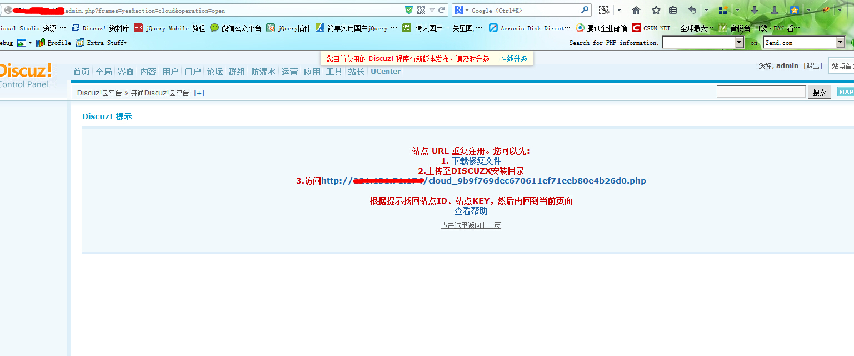Viewport: 854px width, 356px height.
Task: Click the Profile toolbar button
Action: point(53,43)
